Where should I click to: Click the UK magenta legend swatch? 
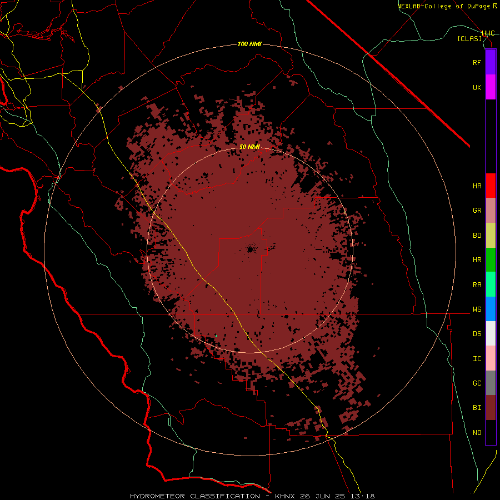[491, 87]
